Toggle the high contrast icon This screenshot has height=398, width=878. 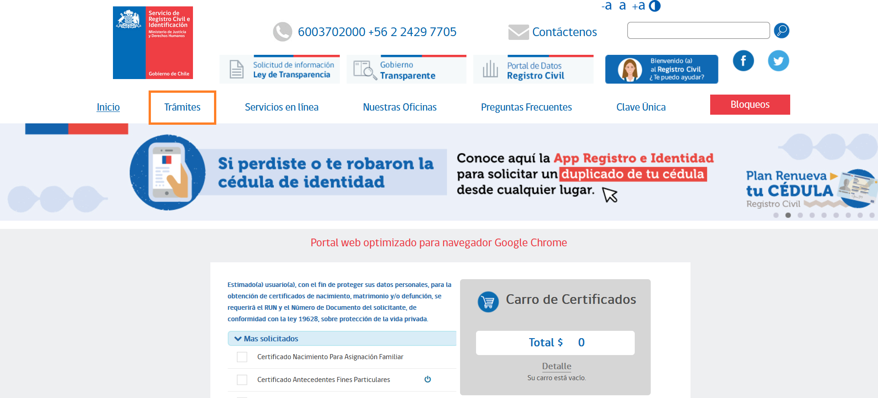655,6
